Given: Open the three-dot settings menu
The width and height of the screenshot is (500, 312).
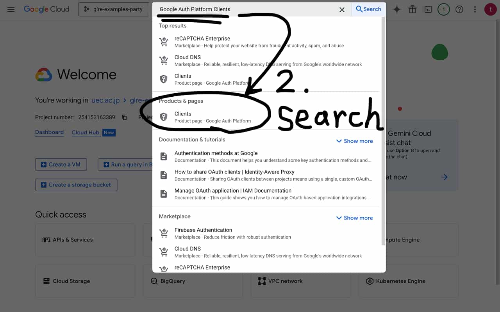Looking at the screenshot, I should (x=475, y=9).
